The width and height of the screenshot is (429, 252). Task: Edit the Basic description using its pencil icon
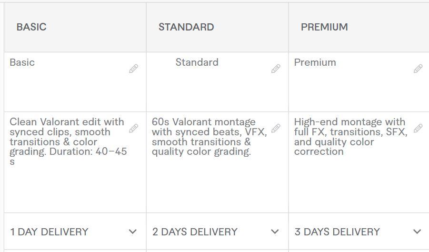pos(134,129)
